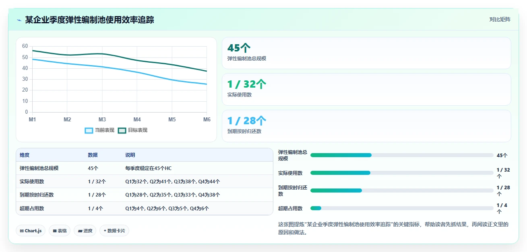Click the M5 axis label on chart

pyautogui.click(x=172, y=120)
